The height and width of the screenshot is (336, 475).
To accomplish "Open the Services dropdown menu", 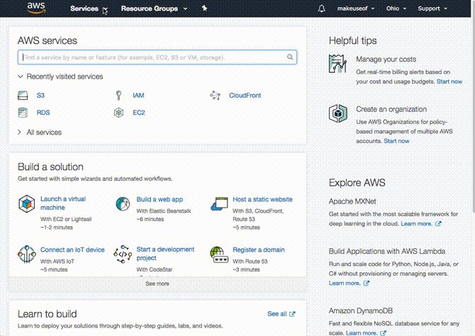I will [89, 9].
